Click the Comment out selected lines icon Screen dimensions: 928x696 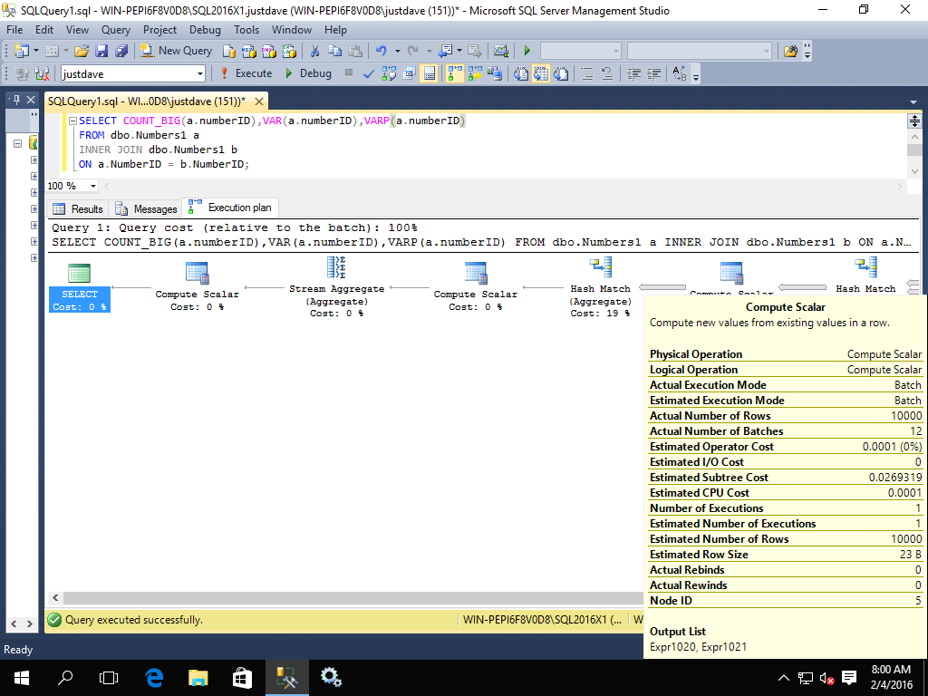(586, 73)
